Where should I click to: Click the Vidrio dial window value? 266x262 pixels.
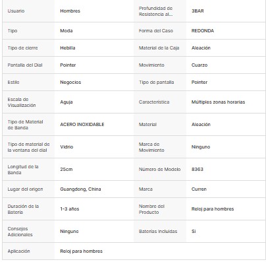(x=66, y=147)
